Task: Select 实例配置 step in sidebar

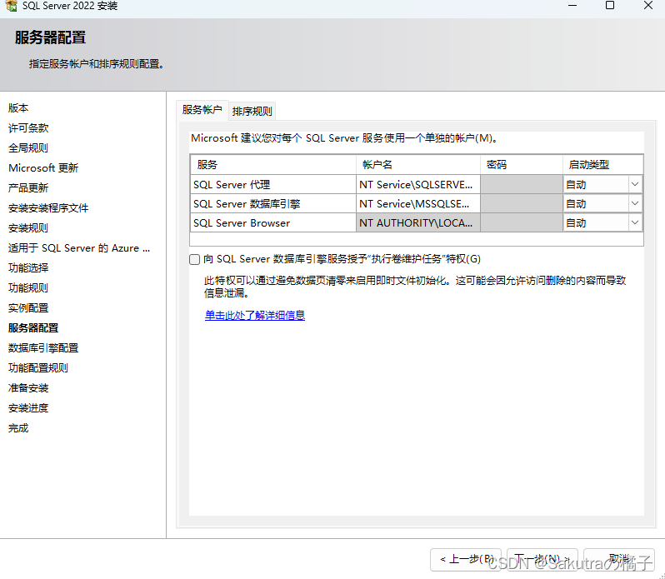Action: point(28,307)
